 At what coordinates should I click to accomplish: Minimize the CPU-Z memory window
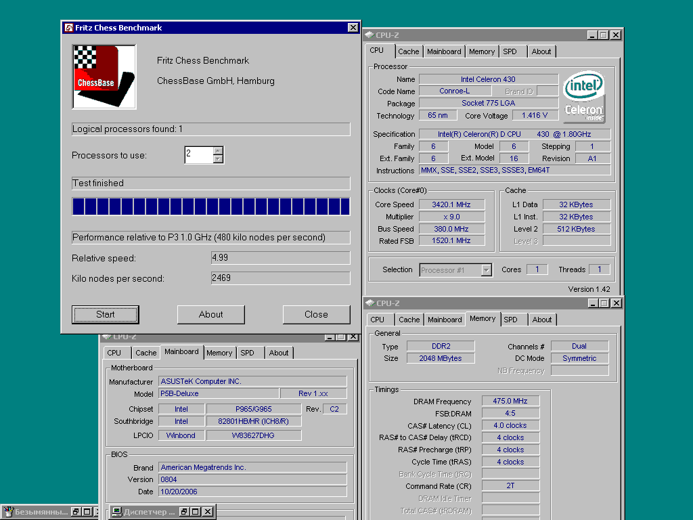click(593, 303)
